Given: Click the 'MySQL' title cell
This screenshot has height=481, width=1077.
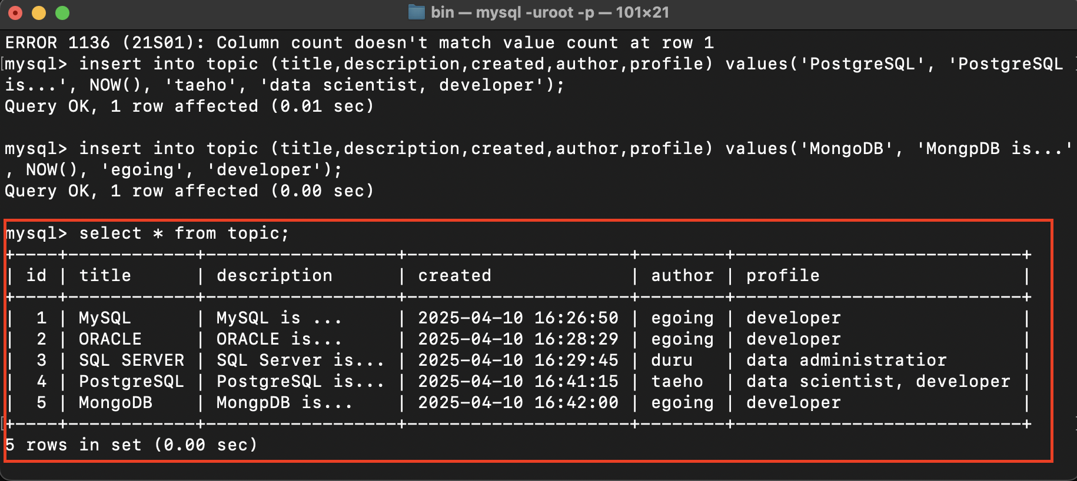Looking at the screenshot, I should point(105,318).
